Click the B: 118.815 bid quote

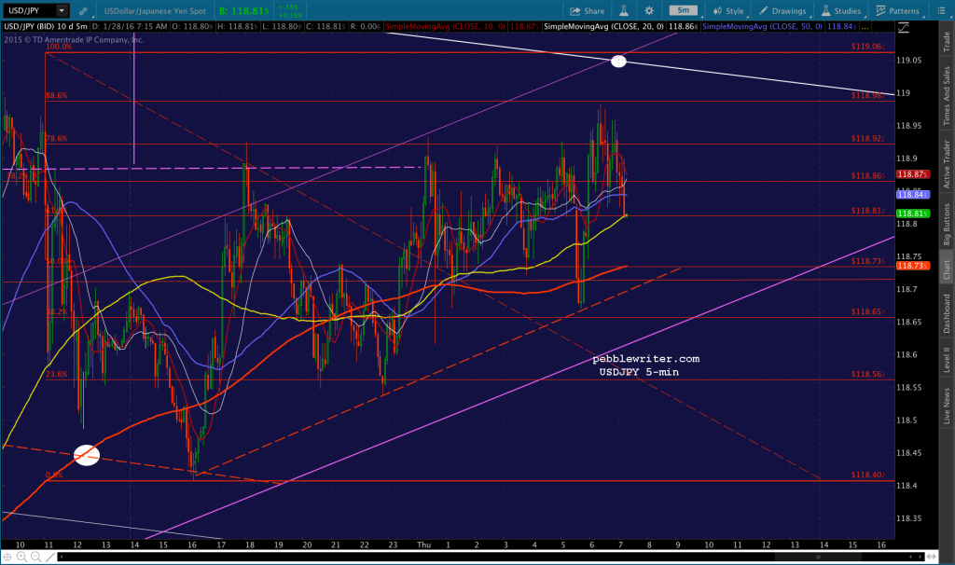click(x=244, y=11)
